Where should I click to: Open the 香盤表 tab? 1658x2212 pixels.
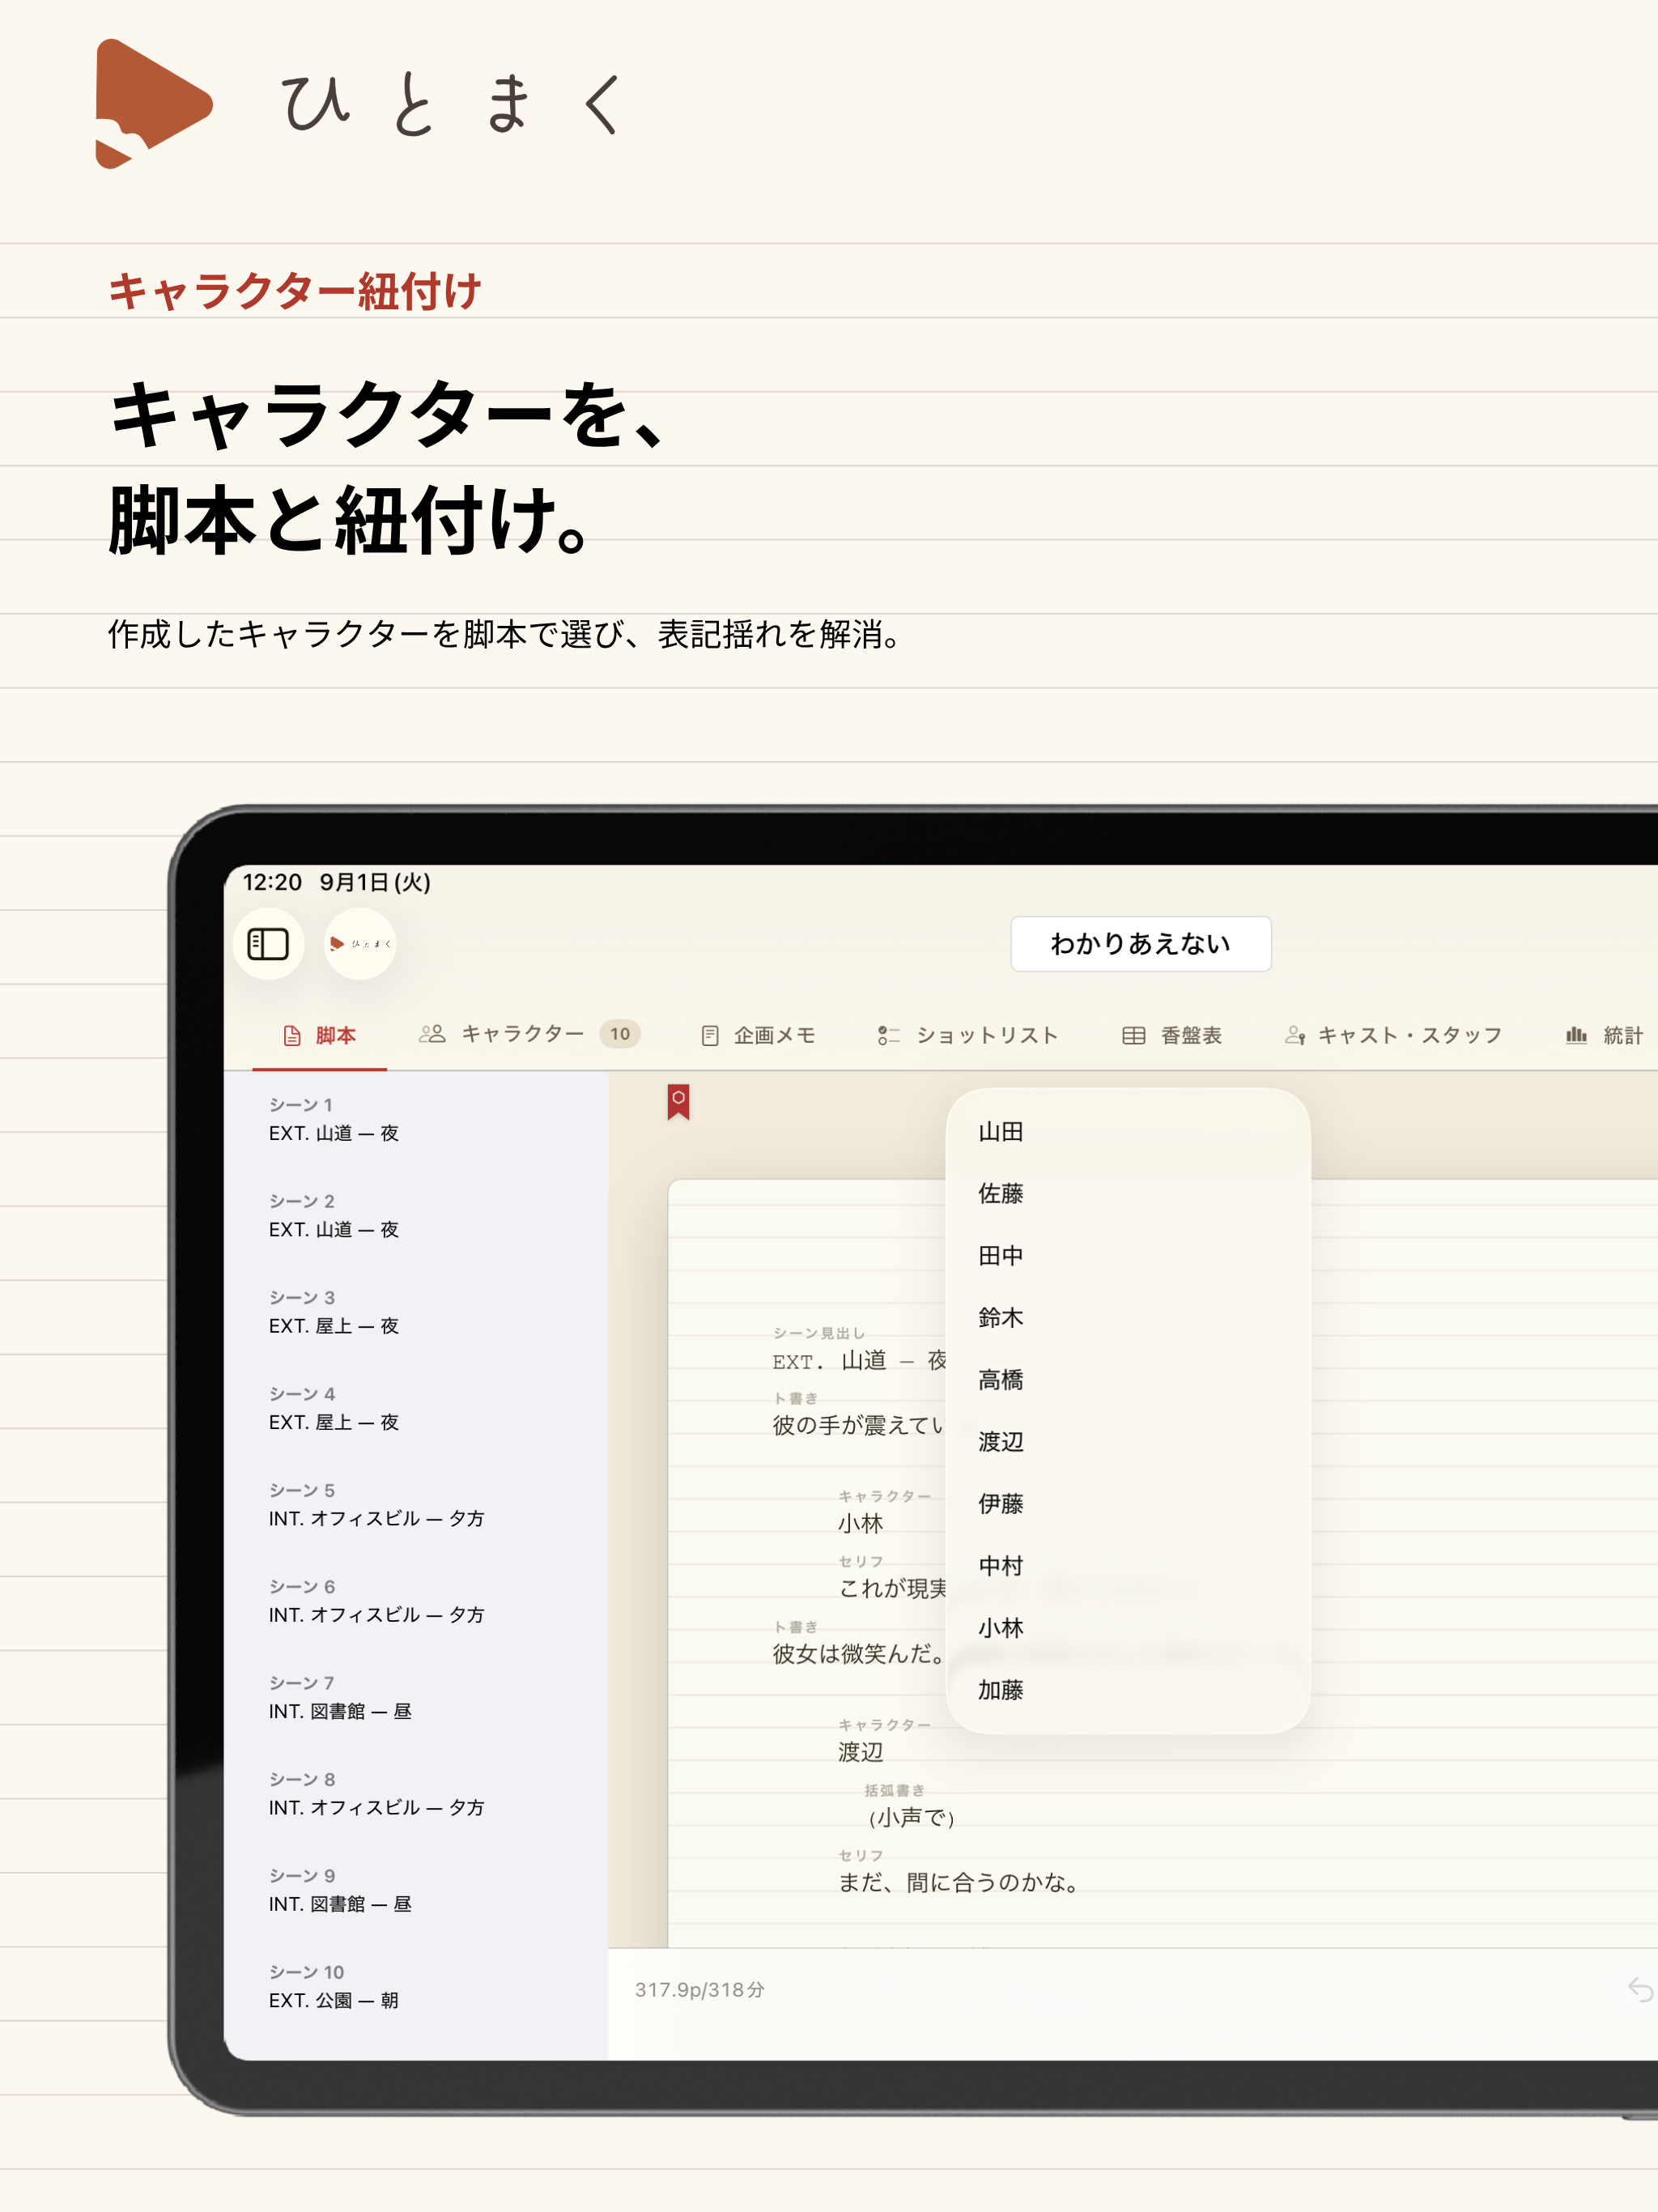(x=1171, y=1035)
